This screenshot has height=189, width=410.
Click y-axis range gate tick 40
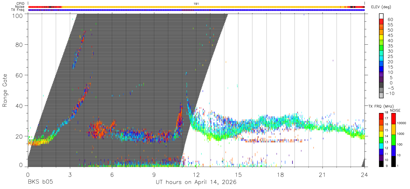pyautogui.click(x=18, y=106)
